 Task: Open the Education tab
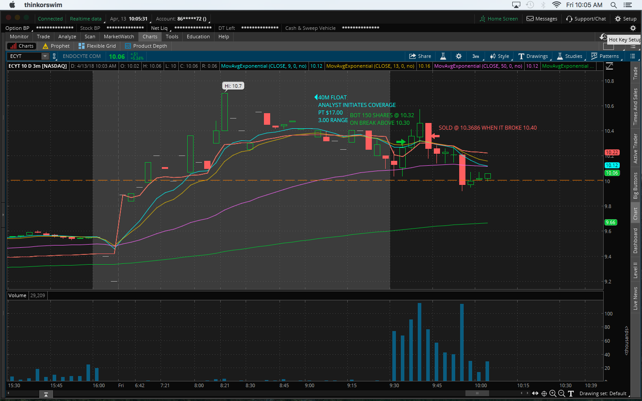coord(198,37)
